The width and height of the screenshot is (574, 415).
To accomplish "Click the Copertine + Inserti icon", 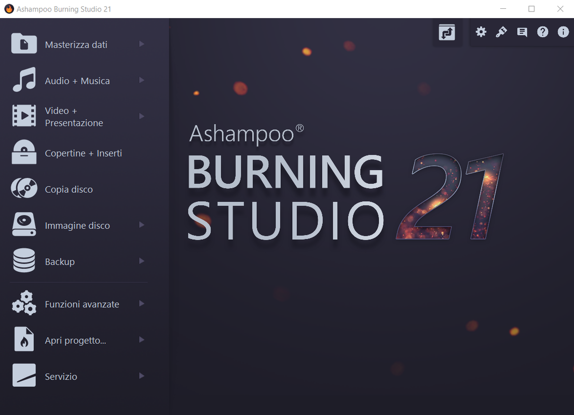I will click(x=24, y=152).
